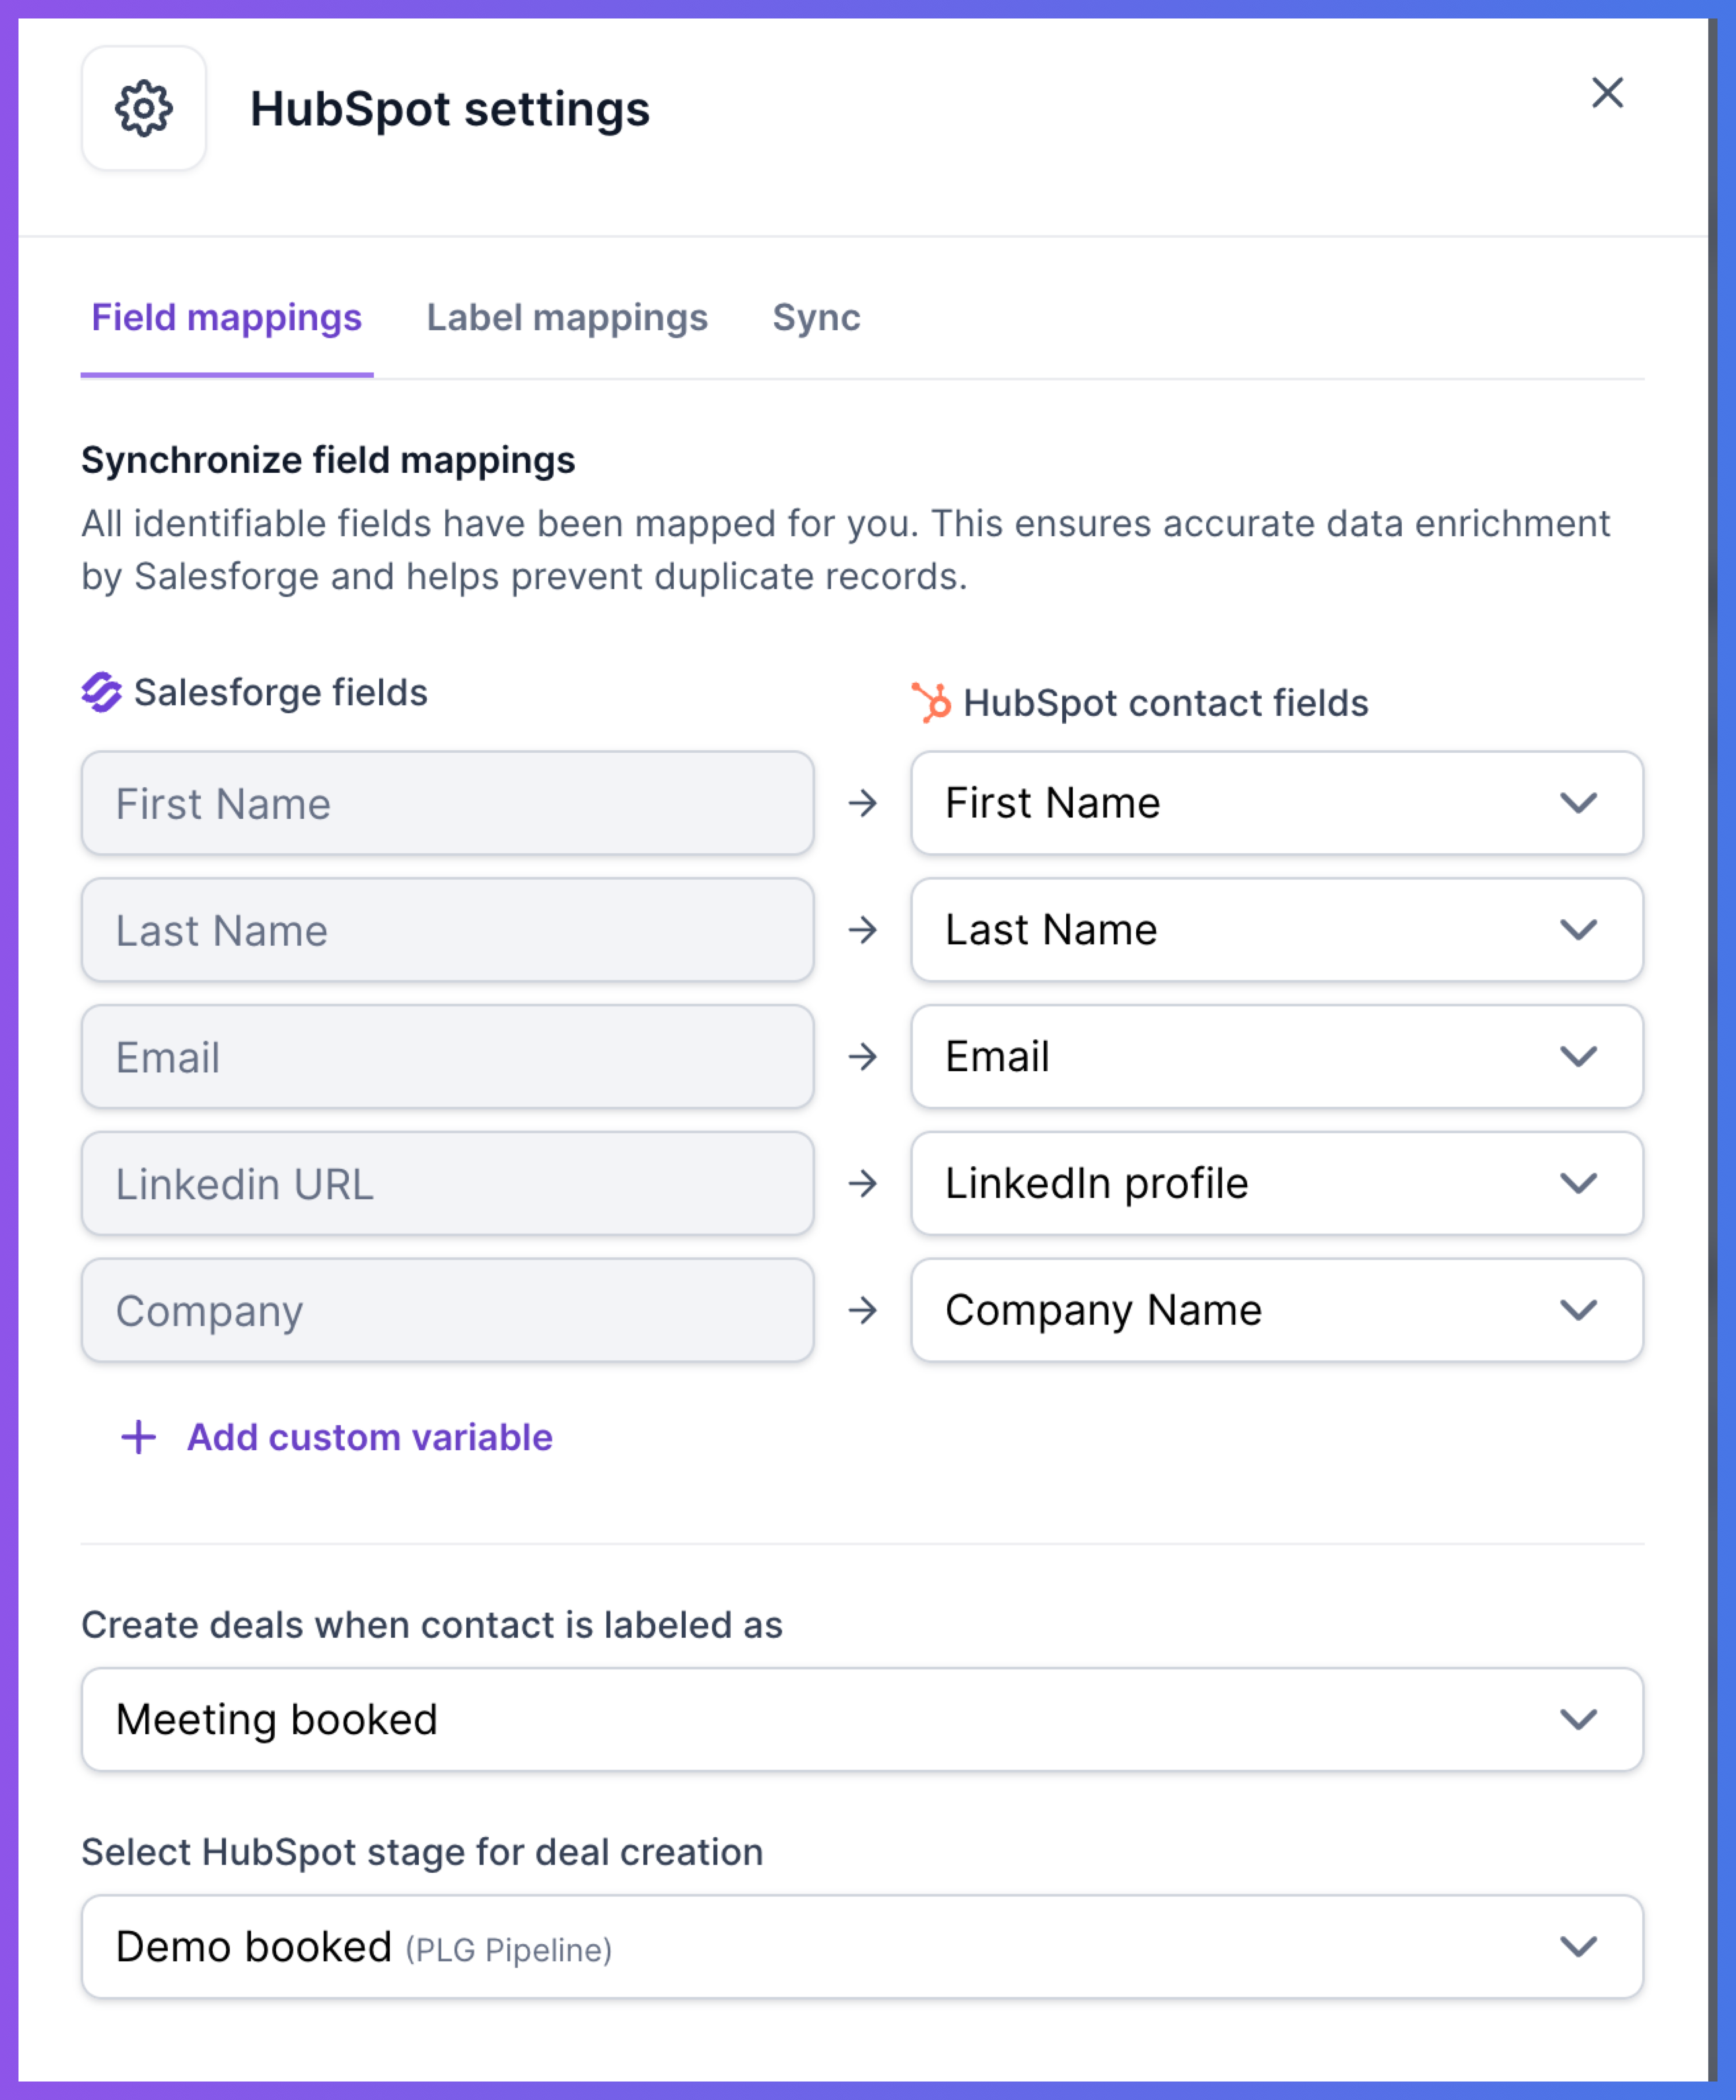Viewport: 1736px width, 2100px height.
Task: Click the arrow next to Linkedin URL
Action: (x=863, y=1183)
